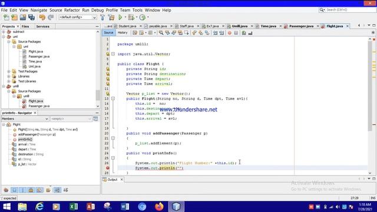Click the History view button
Screen dimensions: 377x212
coord(123,33)
